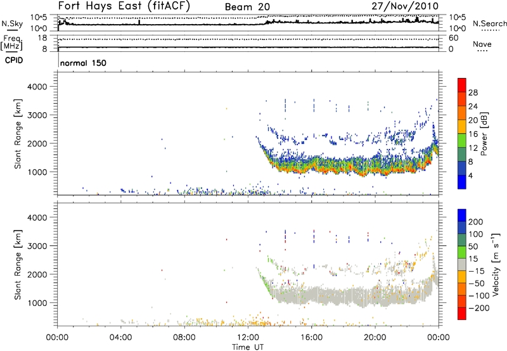Screen dimensions: 507x351
Task: Click the 'Fort Hays East (fitACF)' title
Action: (124, 6)
